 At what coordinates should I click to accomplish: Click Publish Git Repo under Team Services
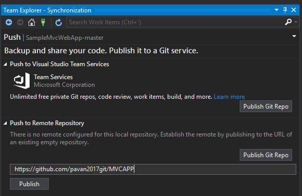pyautogui.click(x=266, y=107)
